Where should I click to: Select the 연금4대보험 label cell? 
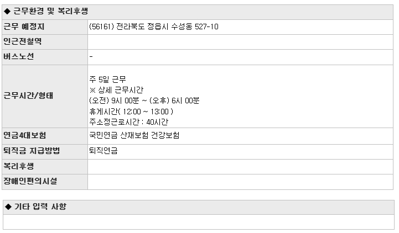(x=45, y=136)
